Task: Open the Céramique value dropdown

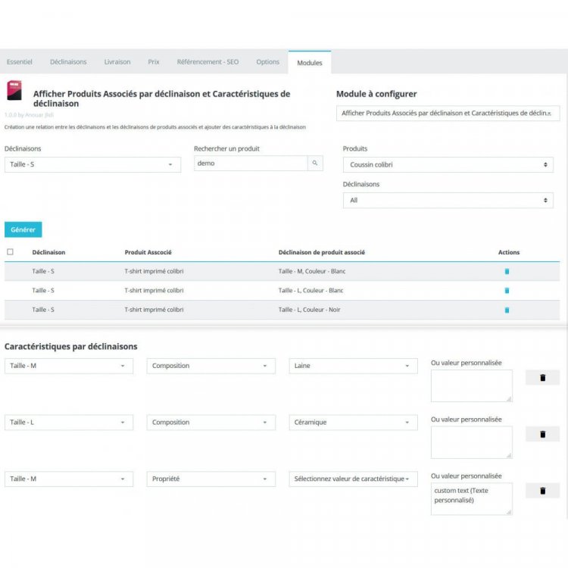Action: pyautogui.click(x=353, y=423)
